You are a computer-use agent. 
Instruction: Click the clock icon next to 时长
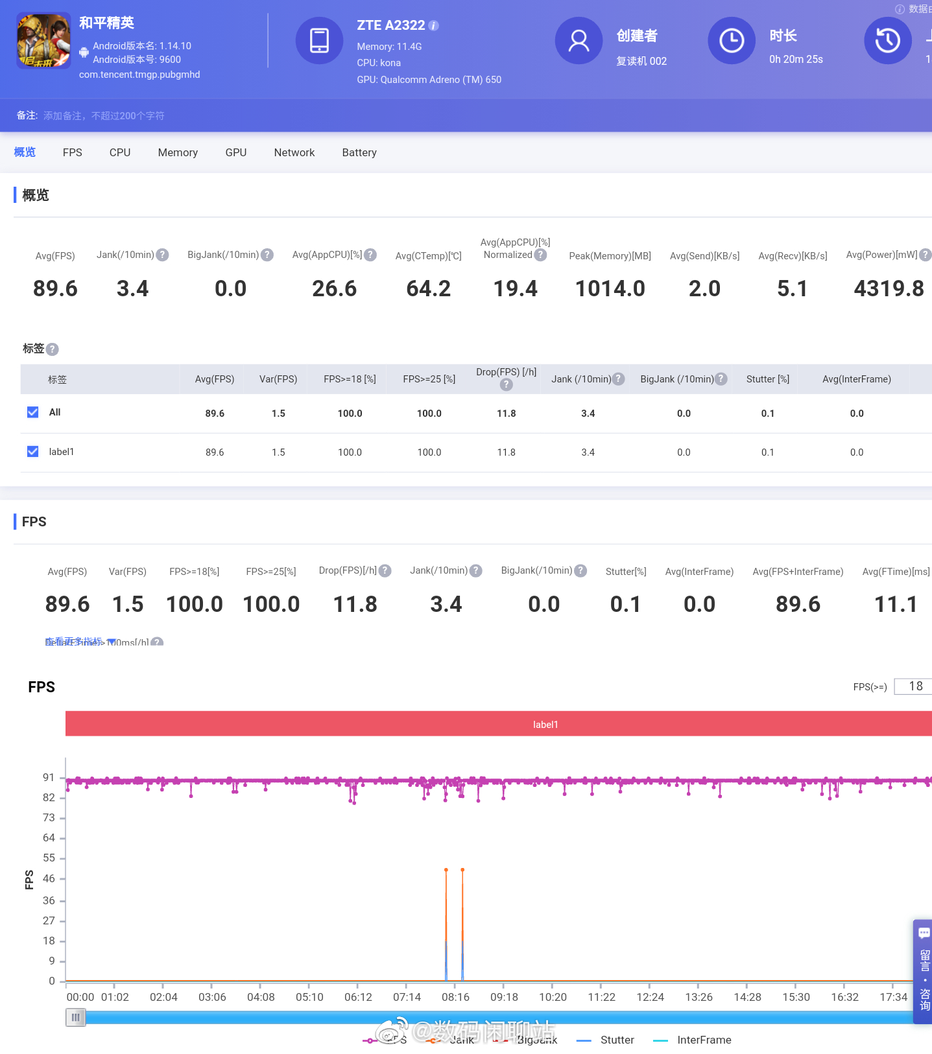click(x=732, y=41)
